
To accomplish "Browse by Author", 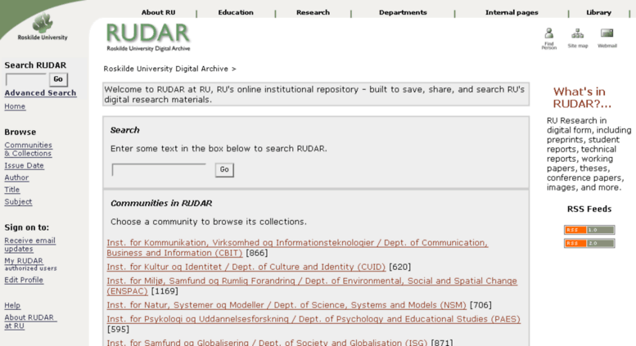I will (16, 177).
